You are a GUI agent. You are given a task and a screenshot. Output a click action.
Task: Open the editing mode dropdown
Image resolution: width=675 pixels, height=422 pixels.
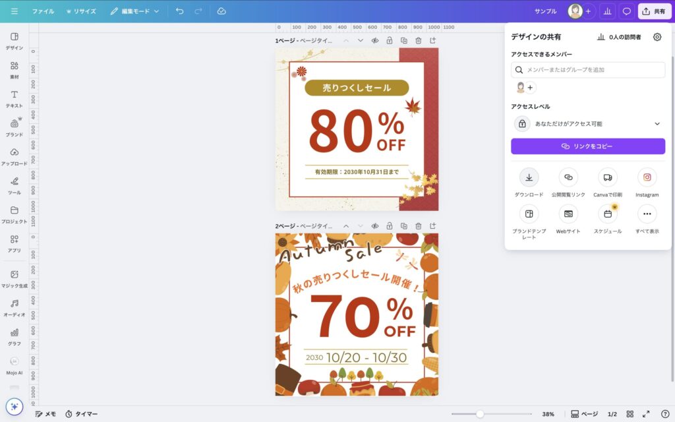point(134,11)
